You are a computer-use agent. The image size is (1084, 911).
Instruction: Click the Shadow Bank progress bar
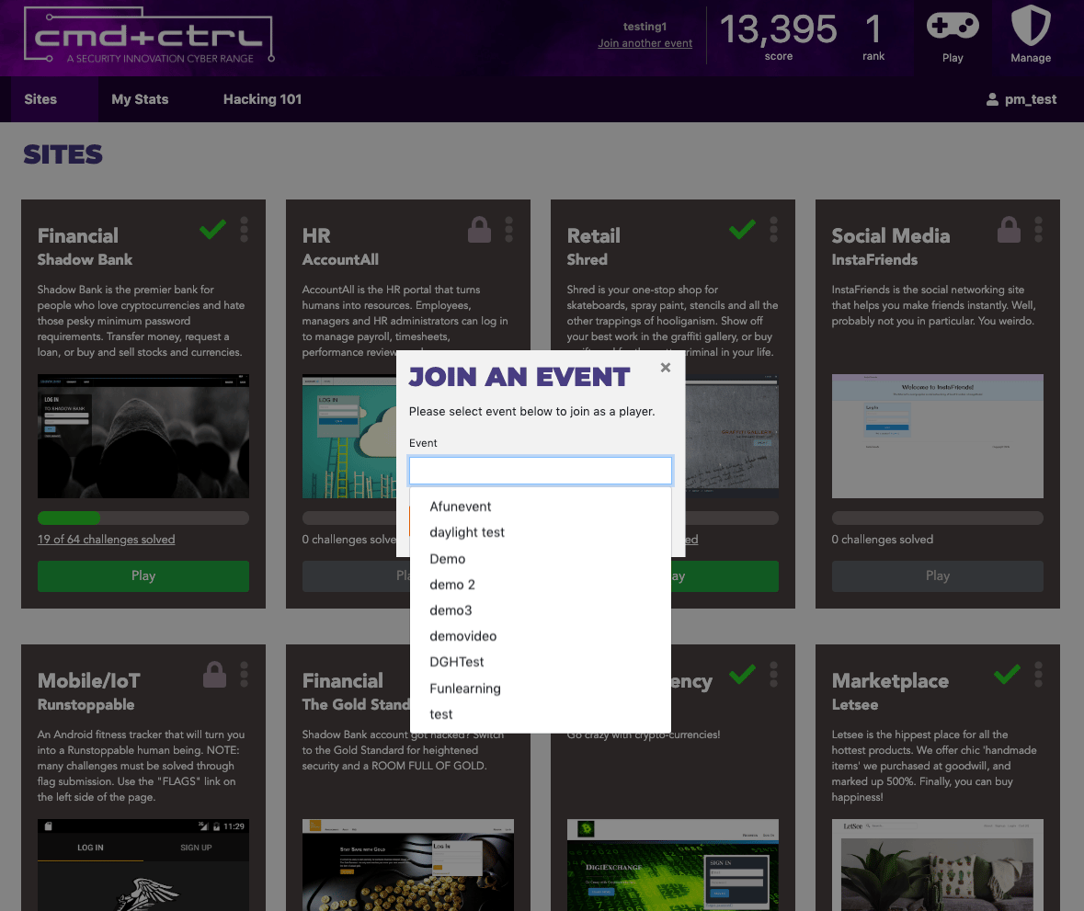(x=143, y=518)
